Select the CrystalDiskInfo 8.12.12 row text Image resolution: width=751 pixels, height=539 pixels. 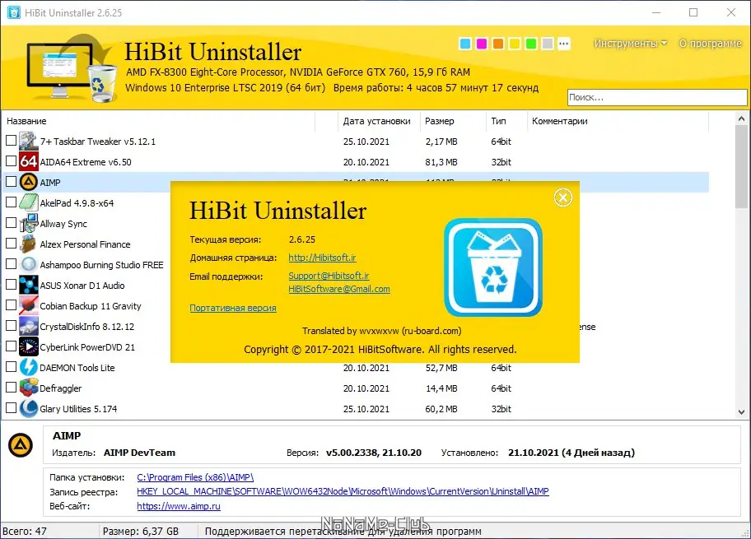(87, 327)
